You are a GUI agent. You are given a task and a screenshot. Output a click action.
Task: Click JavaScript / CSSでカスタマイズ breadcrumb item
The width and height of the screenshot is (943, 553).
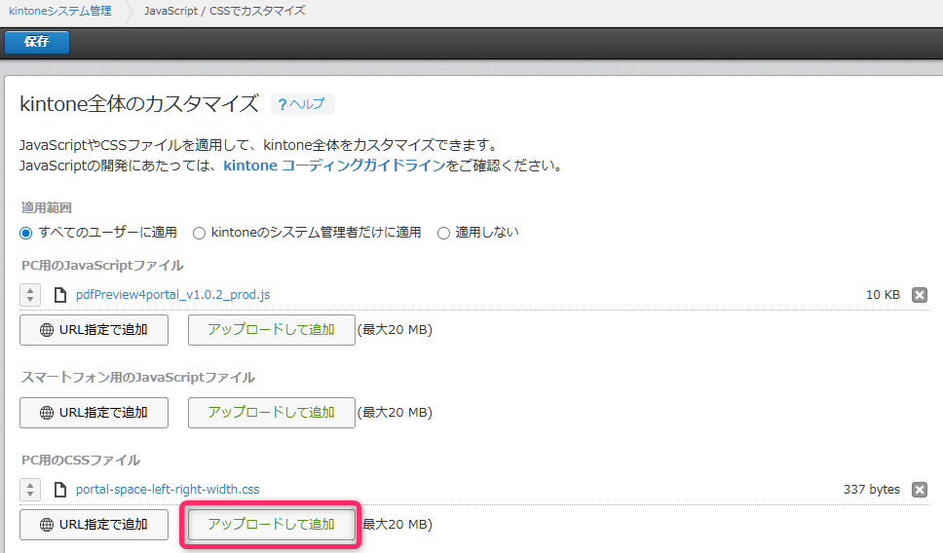click(224, 12)
